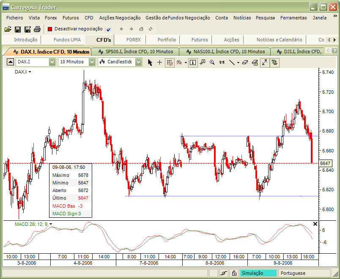The image size is (340, 279).
Task: Click the padlock icon in status bar
Action: click(234, 273)
